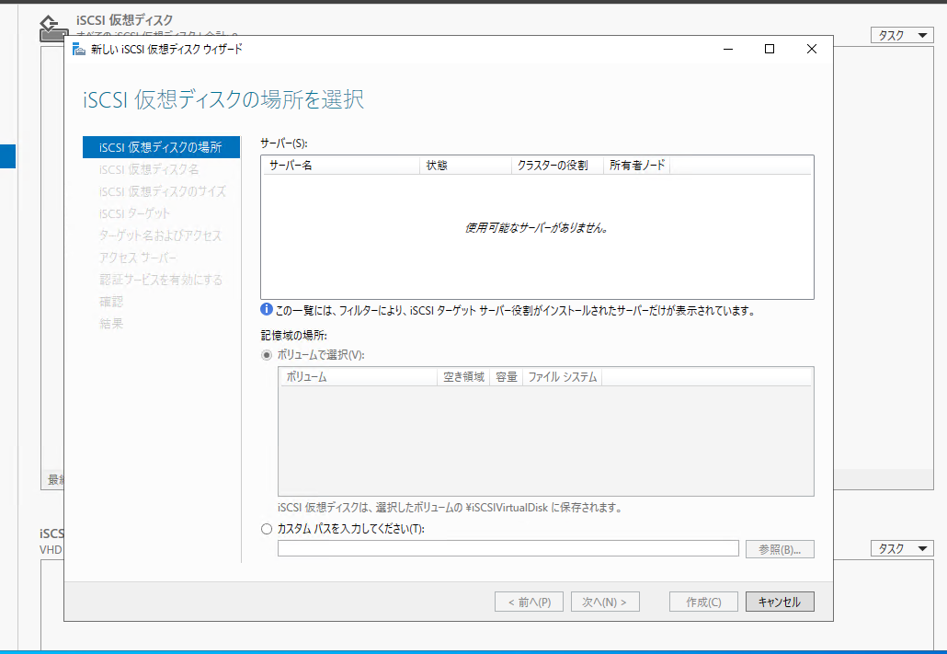Click the 記憶域の場所 label
The width and height of the screenshot is (947, 654).
[293, 335]
